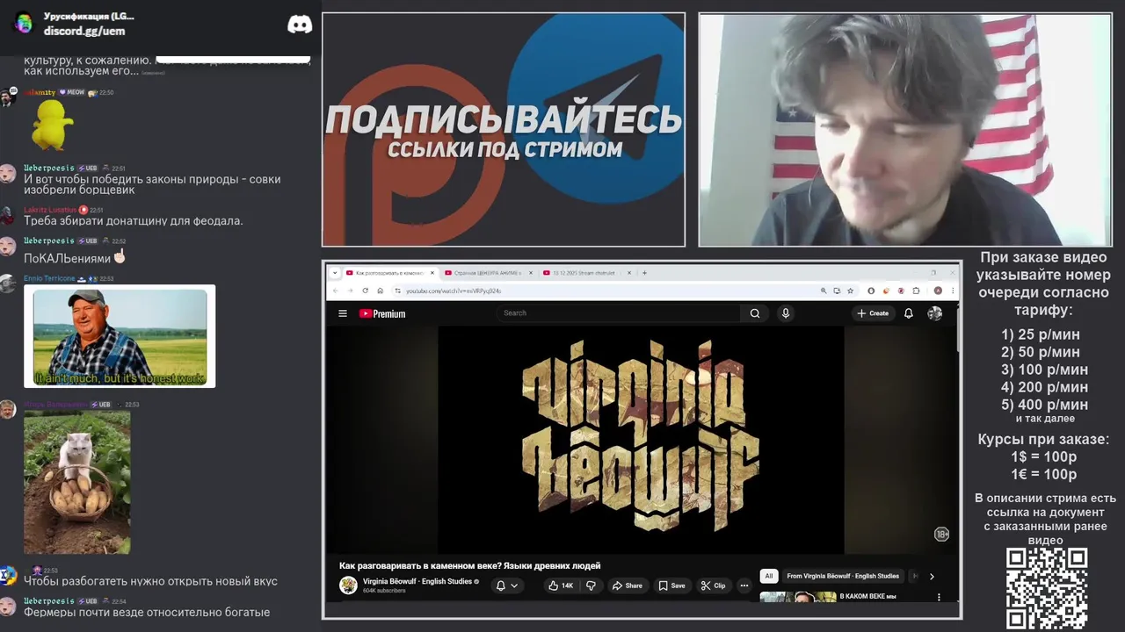Reload the page with the browser refresh icon
This screenshot has width=1125, height=632.
(x=365, y=291)
